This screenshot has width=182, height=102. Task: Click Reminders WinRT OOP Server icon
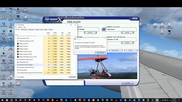[18, 67]
